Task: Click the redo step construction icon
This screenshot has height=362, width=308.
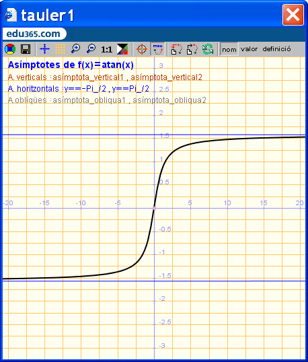Action: pos(192,49)
